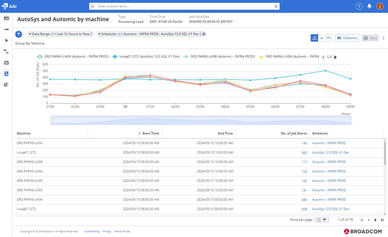The image size is (388, 237).
Task: Open the user profile avatar J
Action: pyautogui.click(x=380, y=6)
